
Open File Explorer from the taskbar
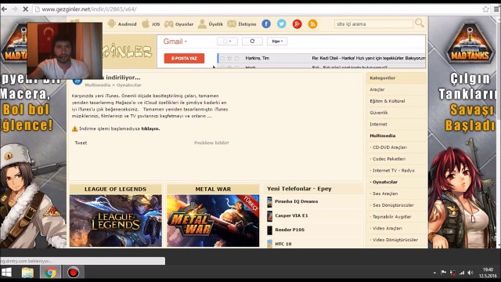point(28,273)
